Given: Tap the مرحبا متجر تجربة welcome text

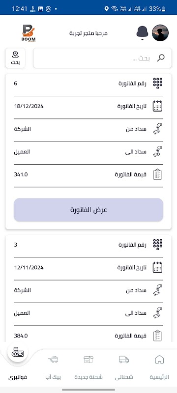Looking at the screenshot, I should point(88,33).
